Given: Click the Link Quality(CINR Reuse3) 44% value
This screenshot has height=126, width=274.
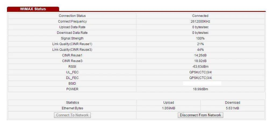Looking at the screenshot, I should point(200,50).
